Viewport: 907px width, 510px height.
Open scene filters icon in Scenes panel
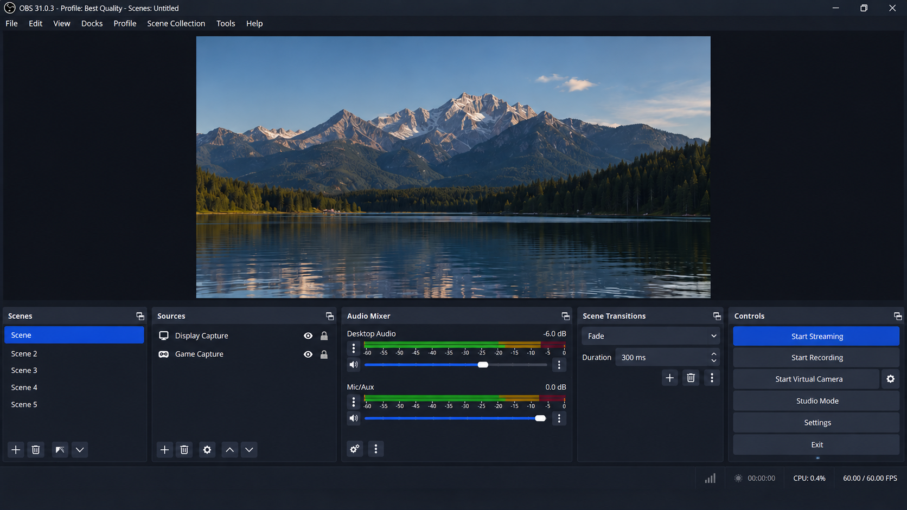(60, 450)
